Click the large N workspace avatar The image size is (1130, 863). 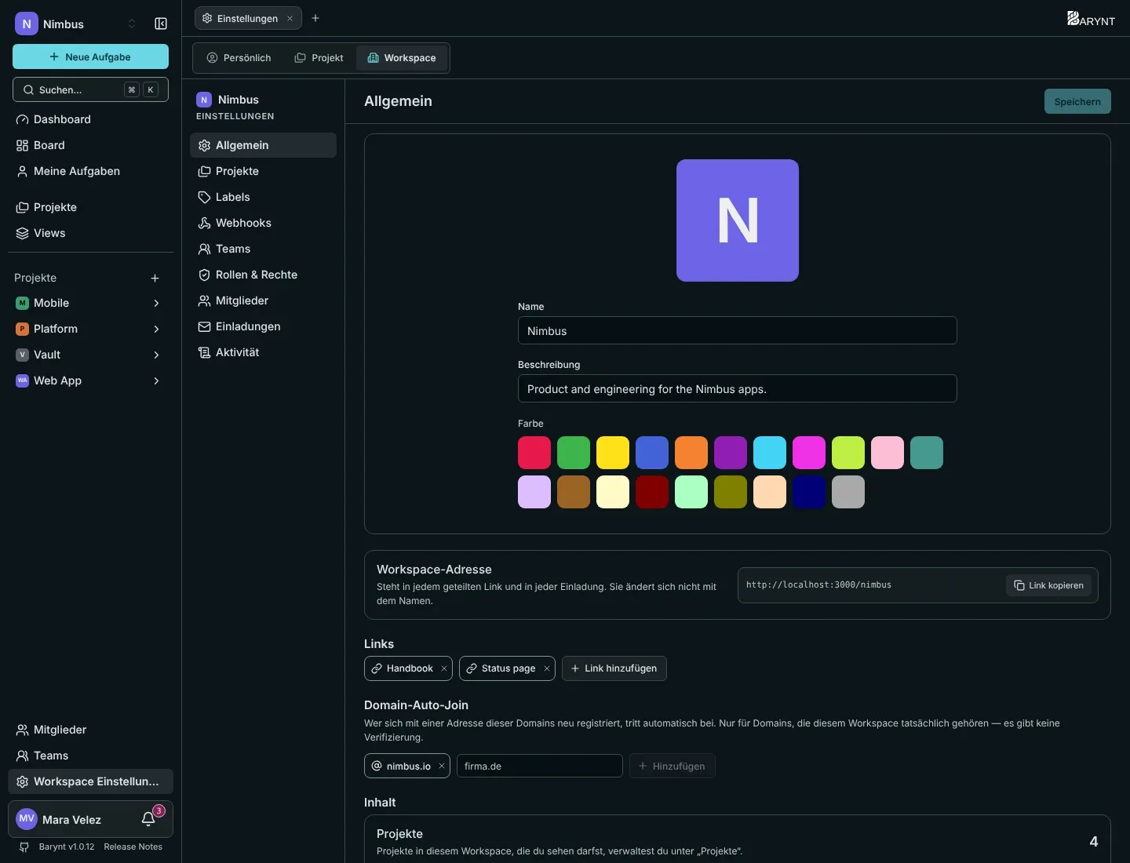pyautogui.click(x=738, y=220)
